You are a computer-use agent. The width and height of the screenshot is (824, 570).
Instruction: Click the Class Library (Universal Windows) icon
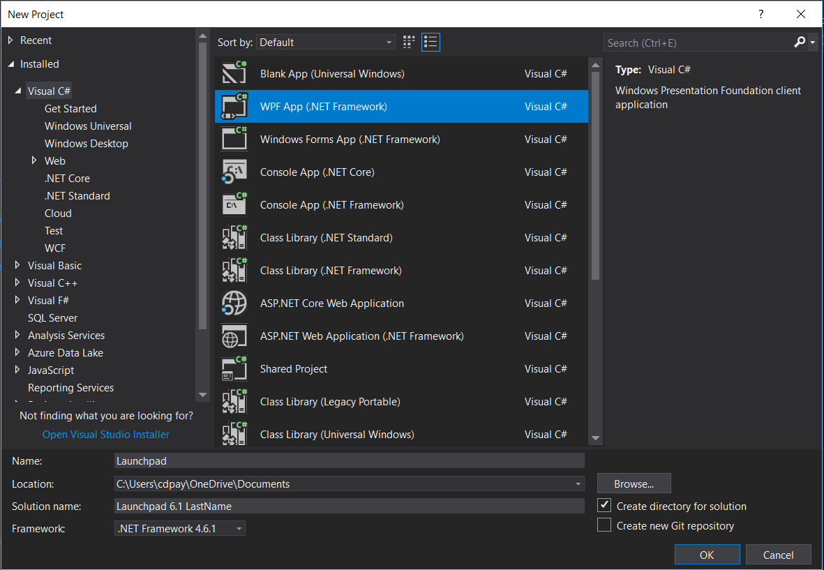point(234,434)
